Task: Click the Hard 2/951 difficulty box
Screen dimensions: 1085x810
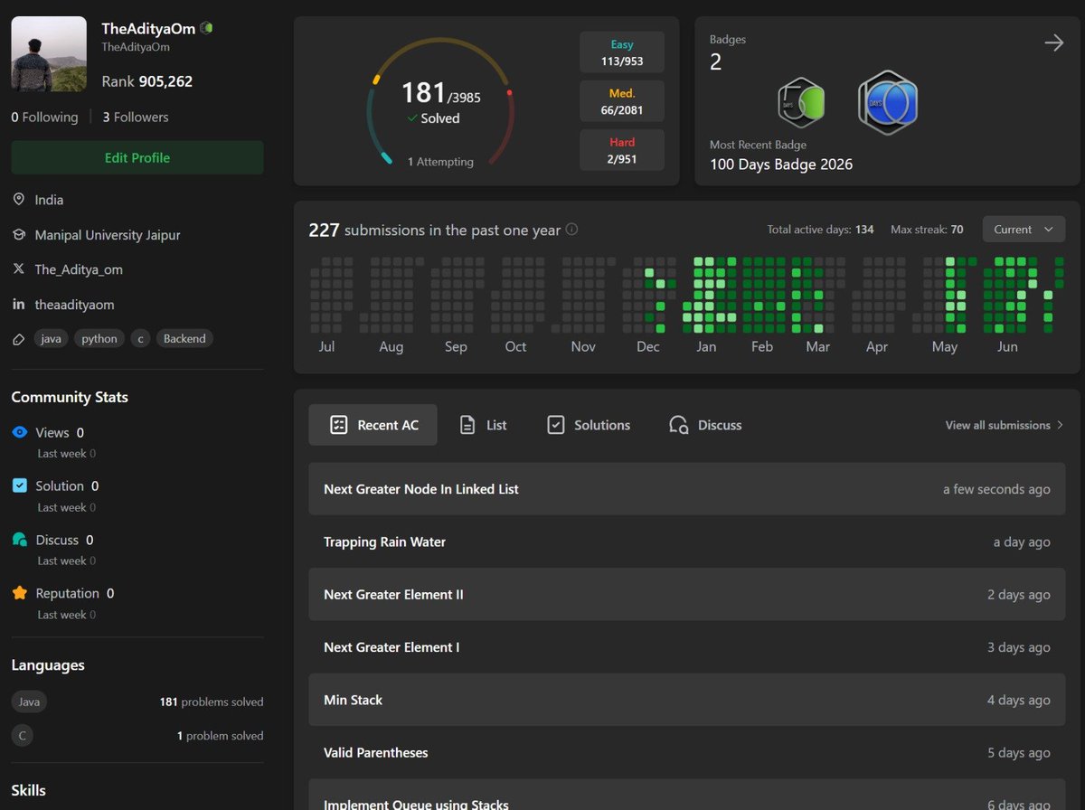Action: (622, 150)
